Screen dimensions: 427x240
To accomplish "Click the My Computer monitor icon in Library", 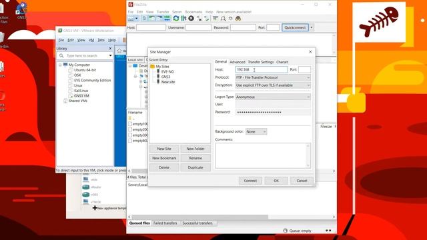I will pyautogui.click(x=65, y=65).
